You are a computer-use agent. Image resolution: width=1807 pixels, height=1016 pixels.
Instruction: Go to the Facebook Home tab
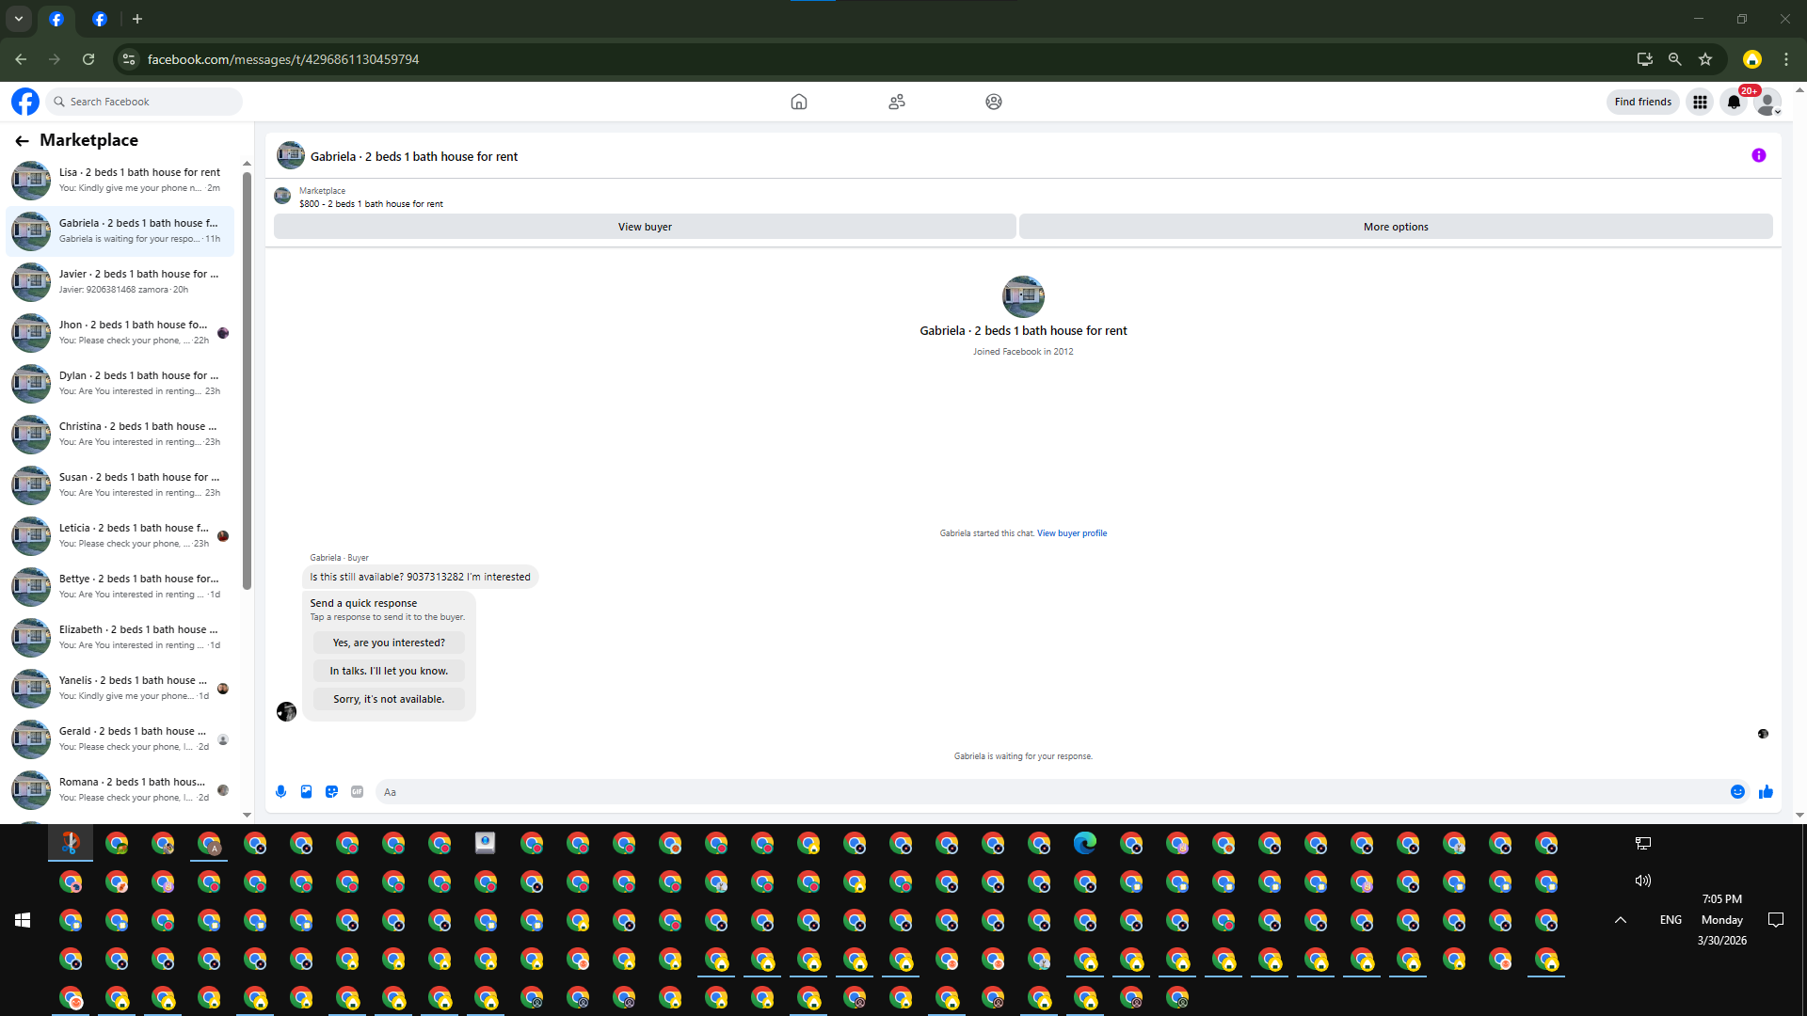799,102
